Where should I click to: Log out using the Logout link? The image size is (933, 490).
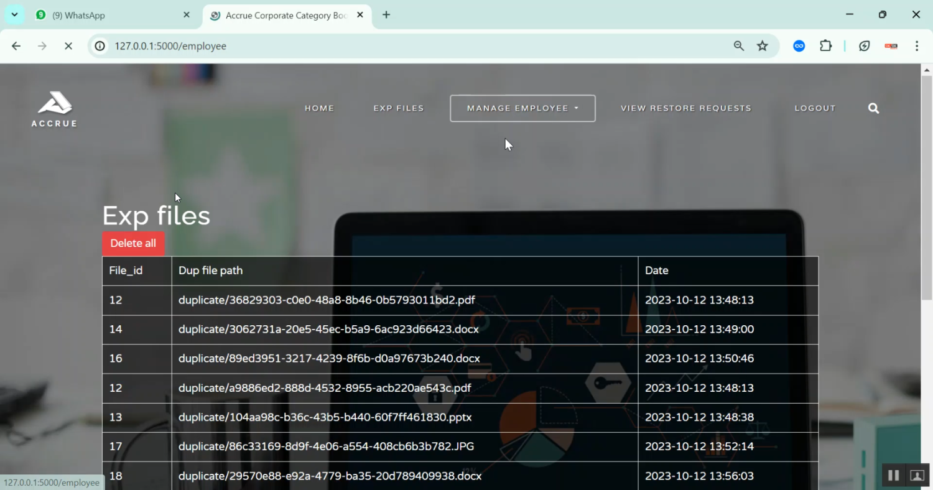tap(815, 108)
